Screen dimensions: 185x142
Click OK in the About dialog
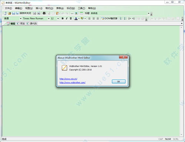point(119,82)
